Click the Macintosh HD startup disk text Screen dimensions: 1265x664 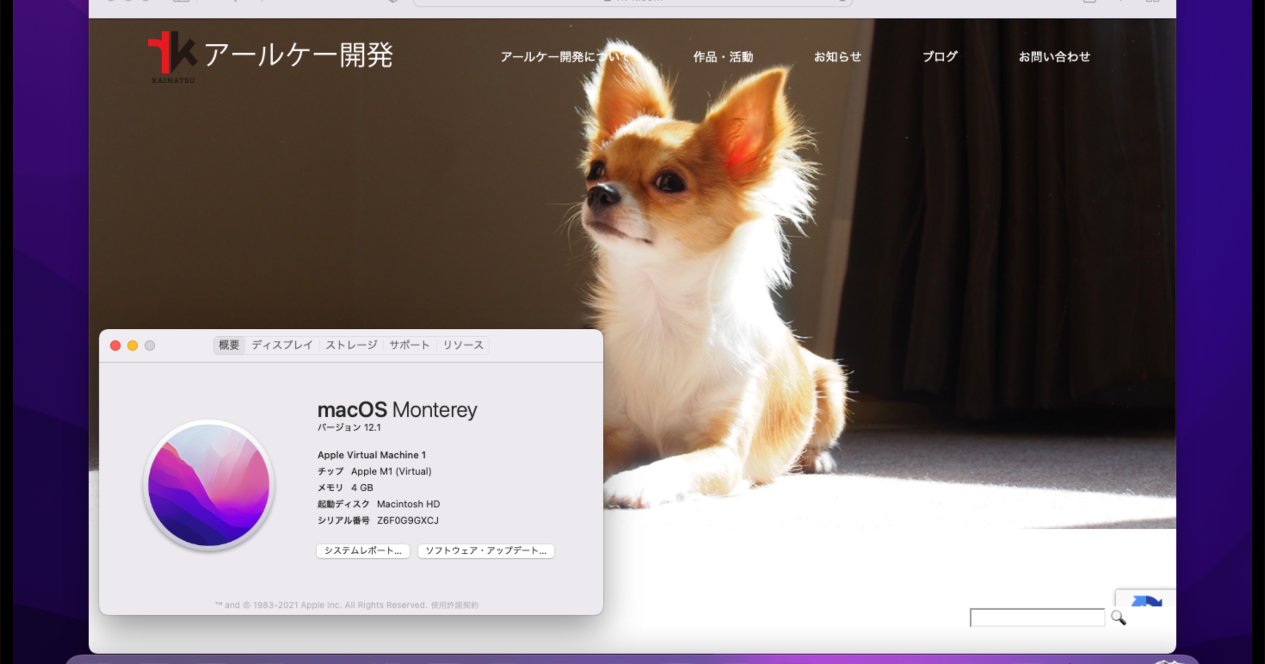coord(408,504)
